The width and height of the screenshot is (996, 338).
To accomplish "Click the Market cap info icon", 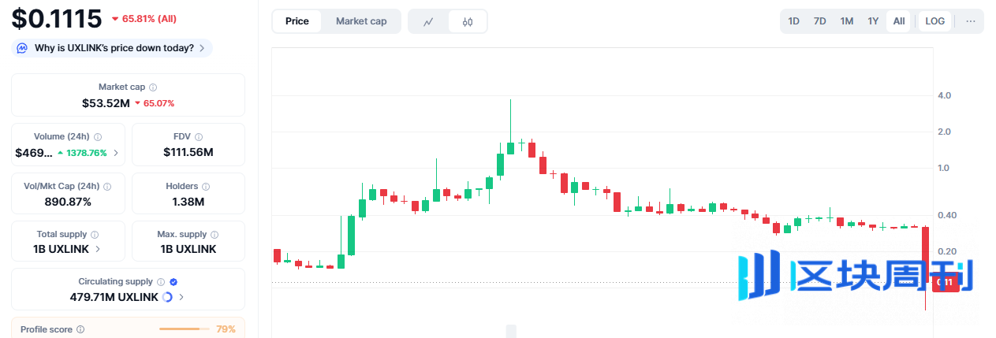I will tap(153, 87).
